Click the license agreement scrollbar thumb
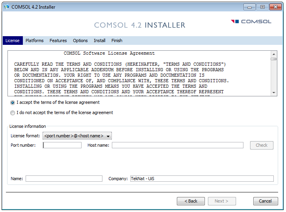Screen dimensions: 286x212 (x=274, y=59)
